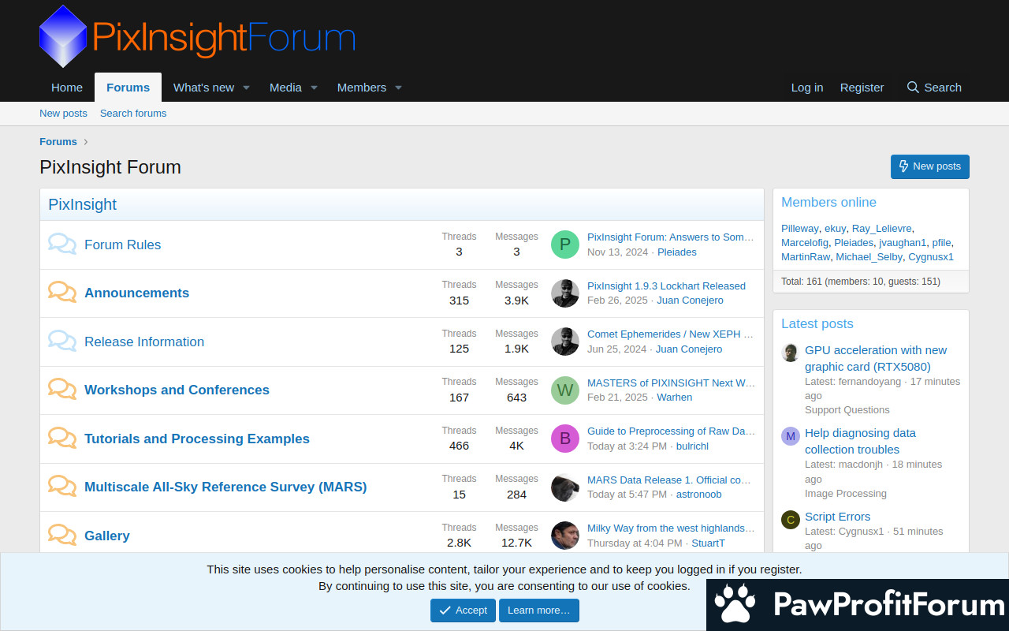
Task: Click the Search forums sub-navigation link
Action: [x=133, y=113]
